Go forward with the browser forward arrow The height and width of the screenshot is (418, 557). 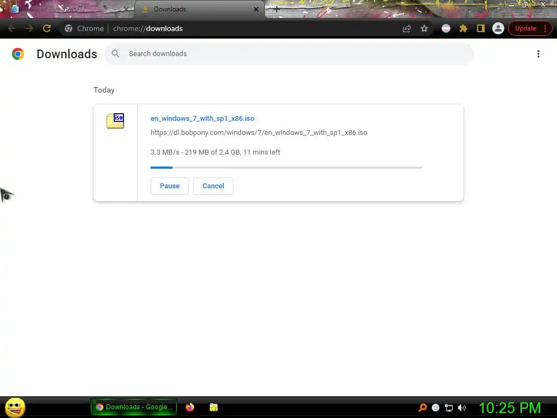pos(29,28)
